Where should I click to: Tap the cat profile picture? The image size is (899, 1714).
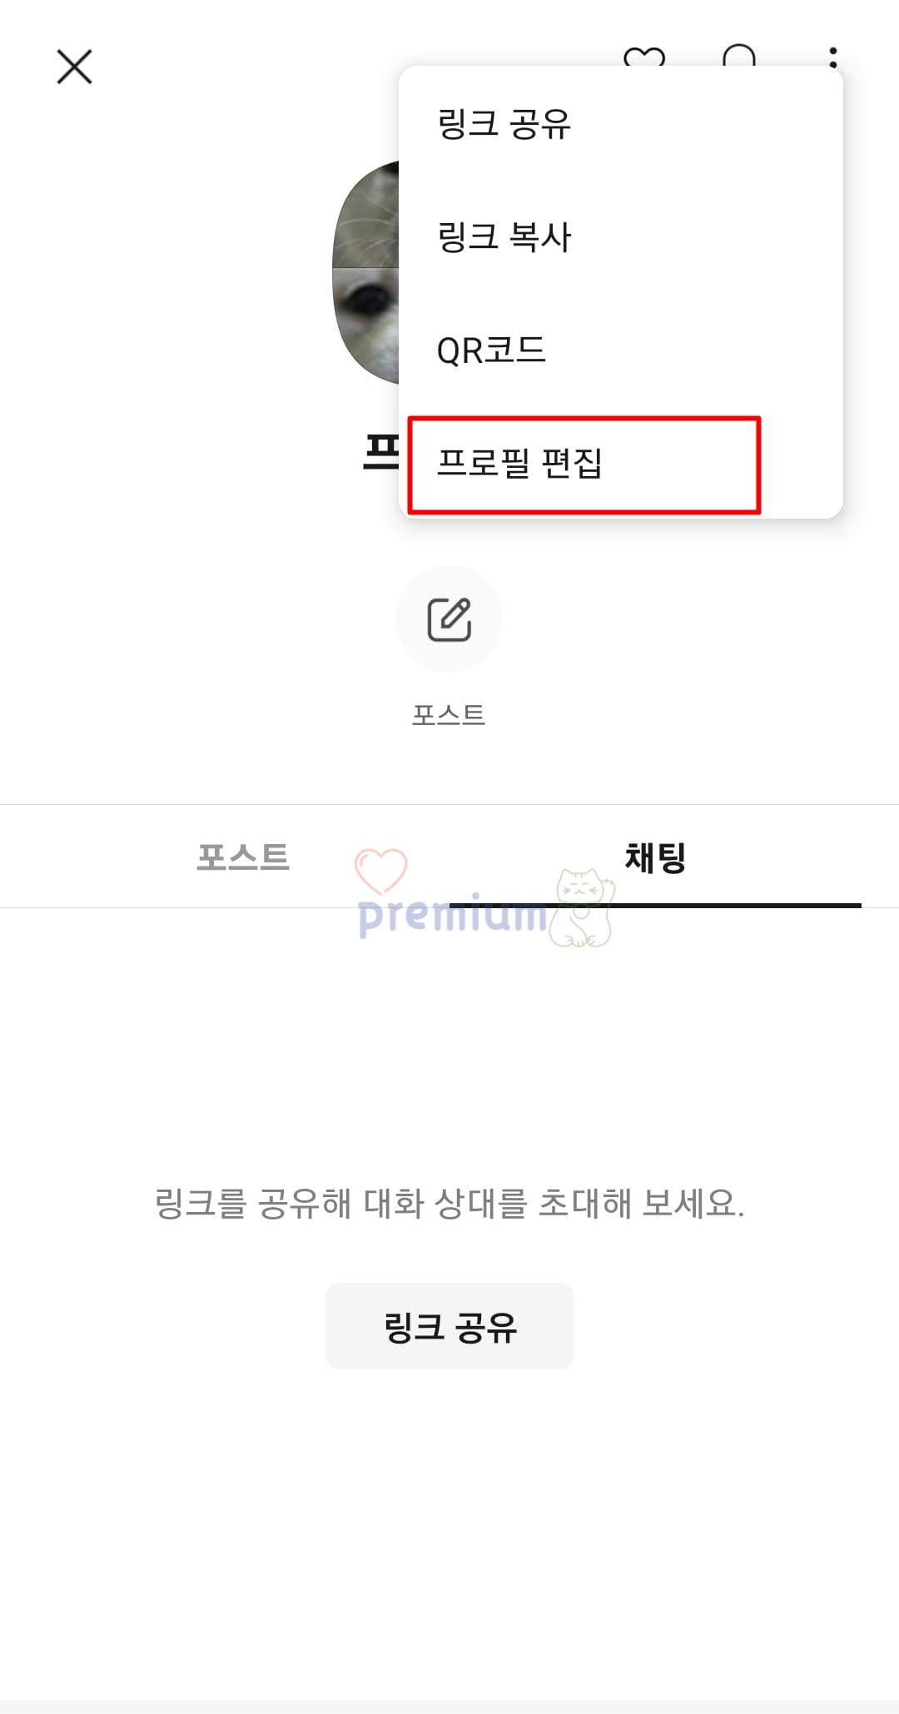(365, 272)
